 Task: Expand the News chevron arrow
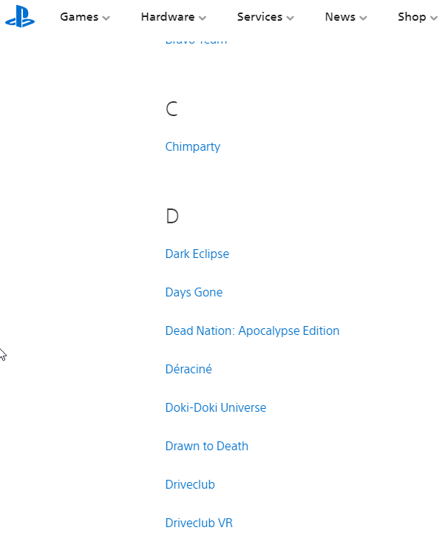tap(363, 18)
